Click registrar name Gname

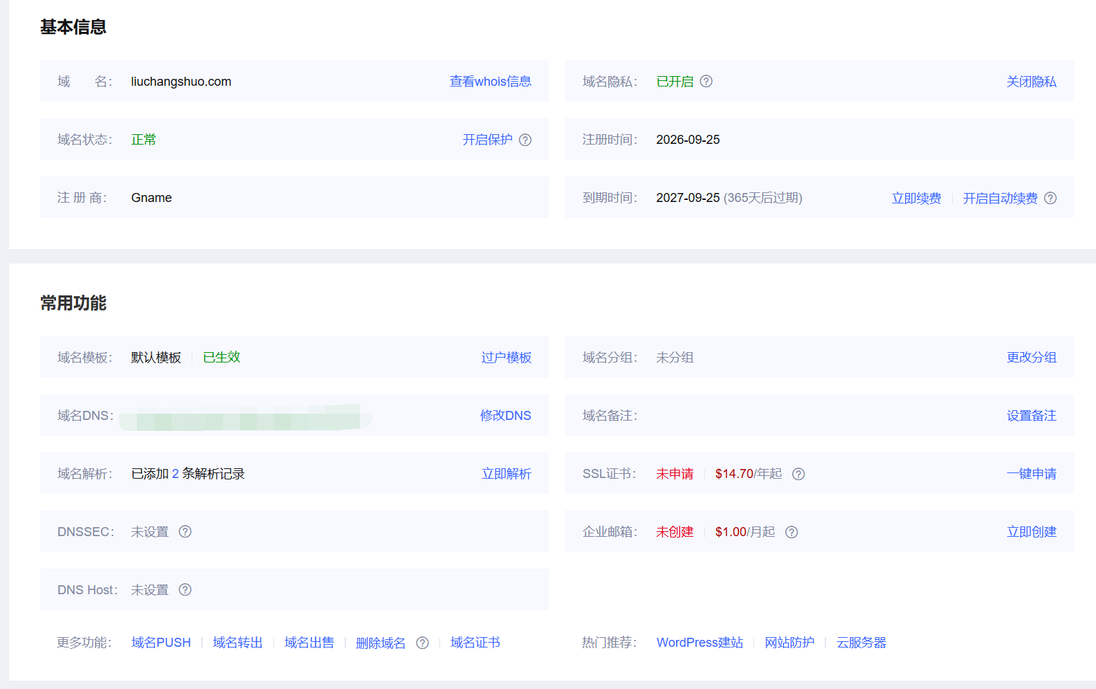tap(152, 197)
